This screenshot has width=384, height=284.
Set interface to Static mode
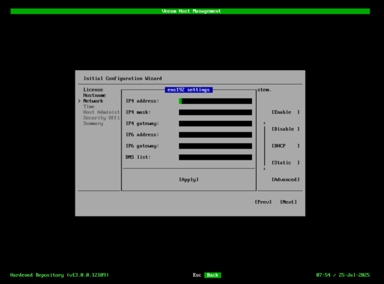pyautogui.click(x=286, y=163)
